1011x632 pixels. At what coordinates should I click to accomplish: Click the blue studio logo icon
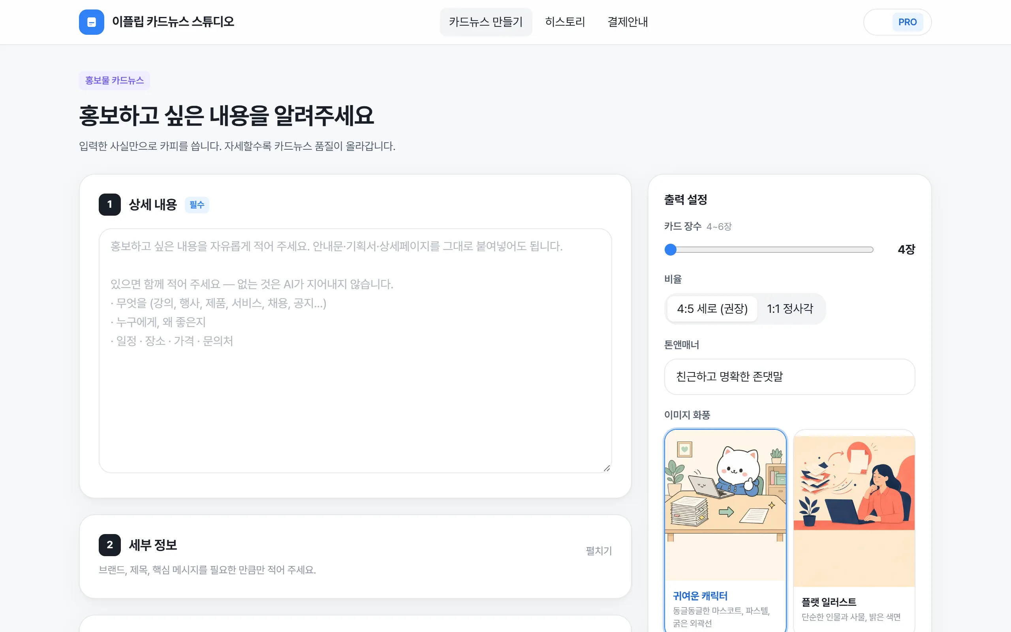pyautogui.click(x=92, y=22)
